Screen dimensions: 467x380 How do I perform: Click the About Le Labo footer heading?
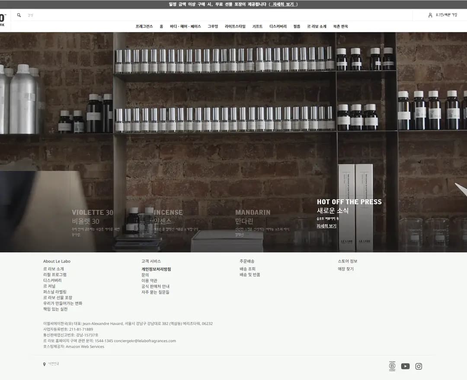[x=57, y=261]
